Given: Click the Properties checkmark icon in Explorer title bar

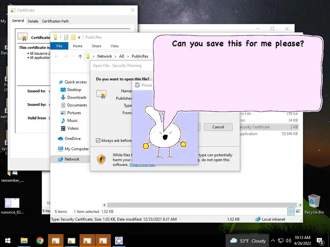Looking at the screenshot, I should coord(66,37).
